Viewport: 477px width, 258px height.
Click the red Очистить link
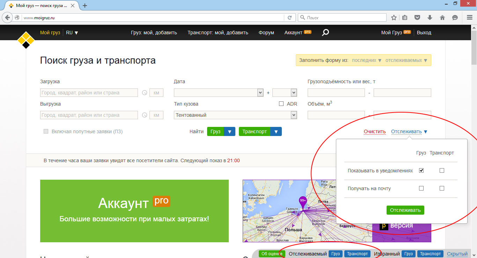tap(375, 132)
